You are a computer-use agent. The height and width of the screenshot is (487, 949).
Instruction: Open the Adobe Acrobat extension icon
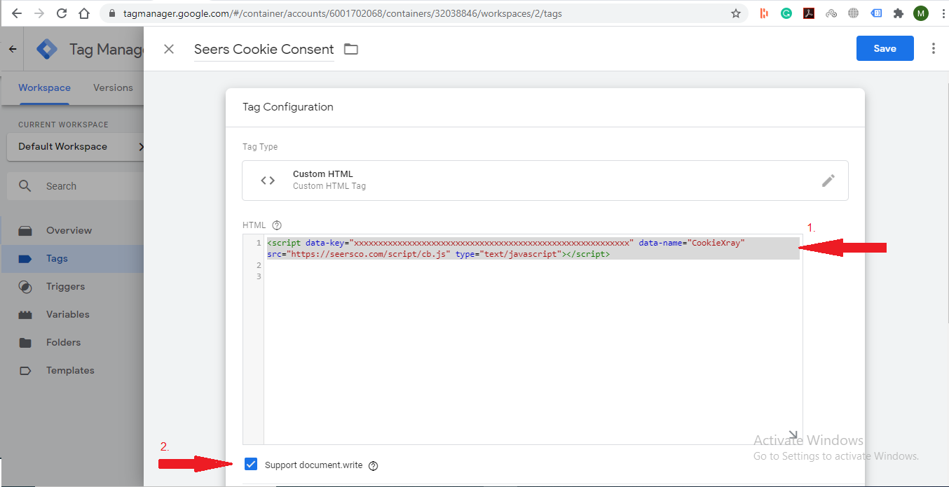[x=809, y=13]
